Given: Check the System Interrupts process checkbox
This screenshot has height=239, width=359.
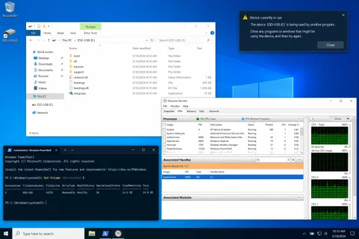Looking at the screenshot, I should click(x=164, y=133).
